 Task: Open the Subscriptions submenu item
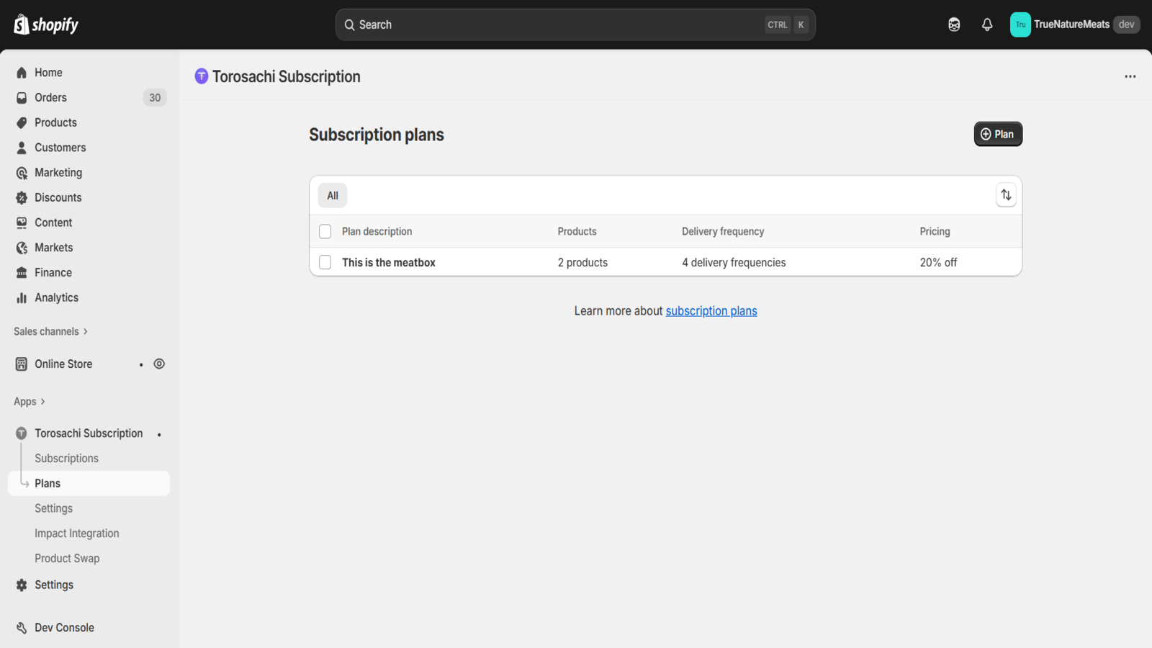(66, 459)
